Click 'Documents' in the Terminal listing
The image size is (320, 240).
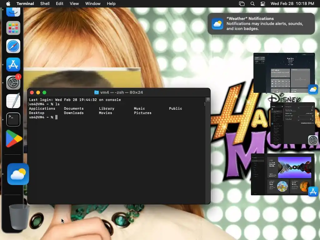pyautogui.click(x=74, y=108)
